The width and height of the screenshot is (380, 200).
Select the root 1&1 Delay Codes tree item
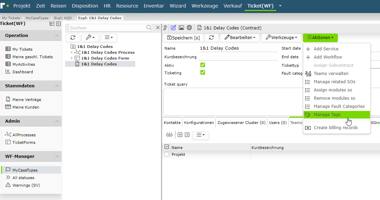pos(95,47)
